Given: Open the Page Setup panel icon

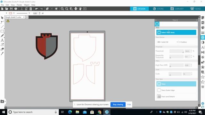Looking at the screenshot, I should [203, 18].
